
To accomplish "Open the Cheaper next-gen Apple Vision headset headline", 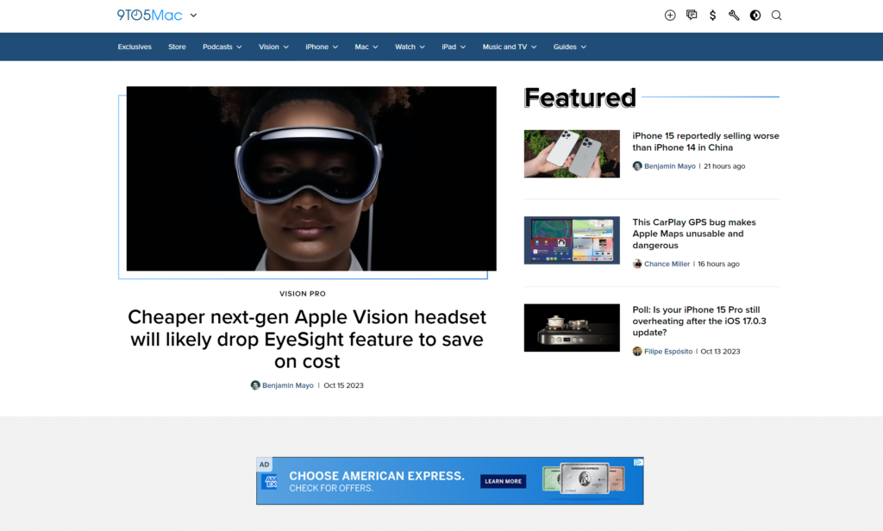I will pos(307,339).
